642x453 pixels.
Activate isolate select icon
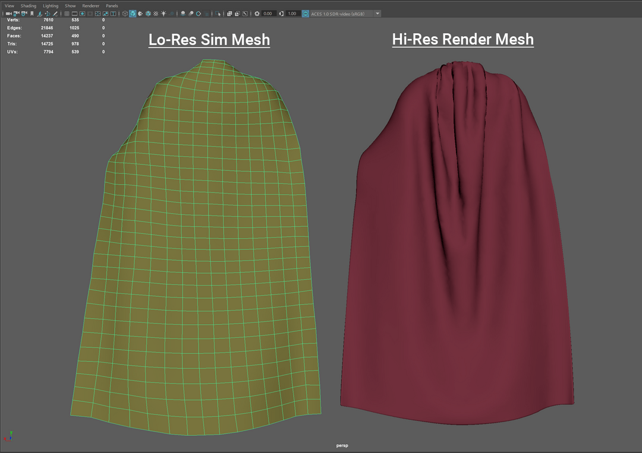(218, 13)
